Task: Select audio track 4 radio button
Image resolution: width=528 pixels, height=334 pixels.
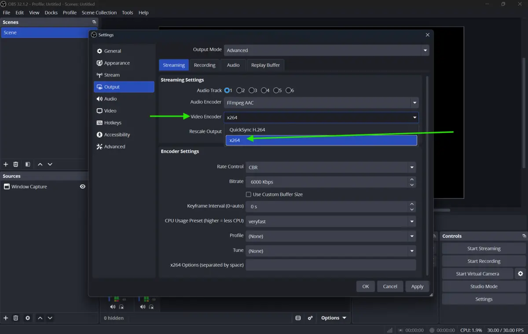Action: coord(264,90)
